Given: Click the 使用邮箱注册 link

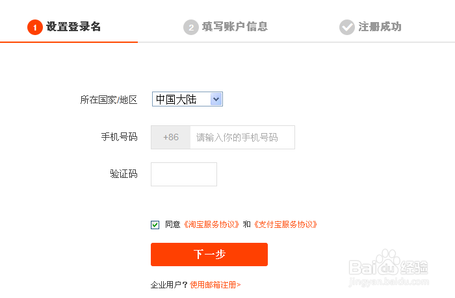Looking at the screenshot, I should [215, 284].
